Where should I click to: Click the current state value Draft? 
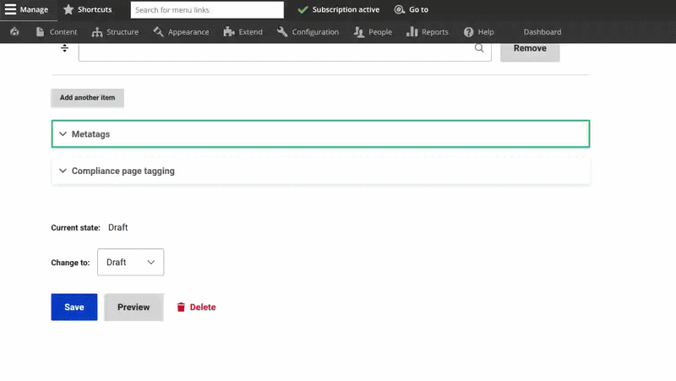[x=117, y=227]
